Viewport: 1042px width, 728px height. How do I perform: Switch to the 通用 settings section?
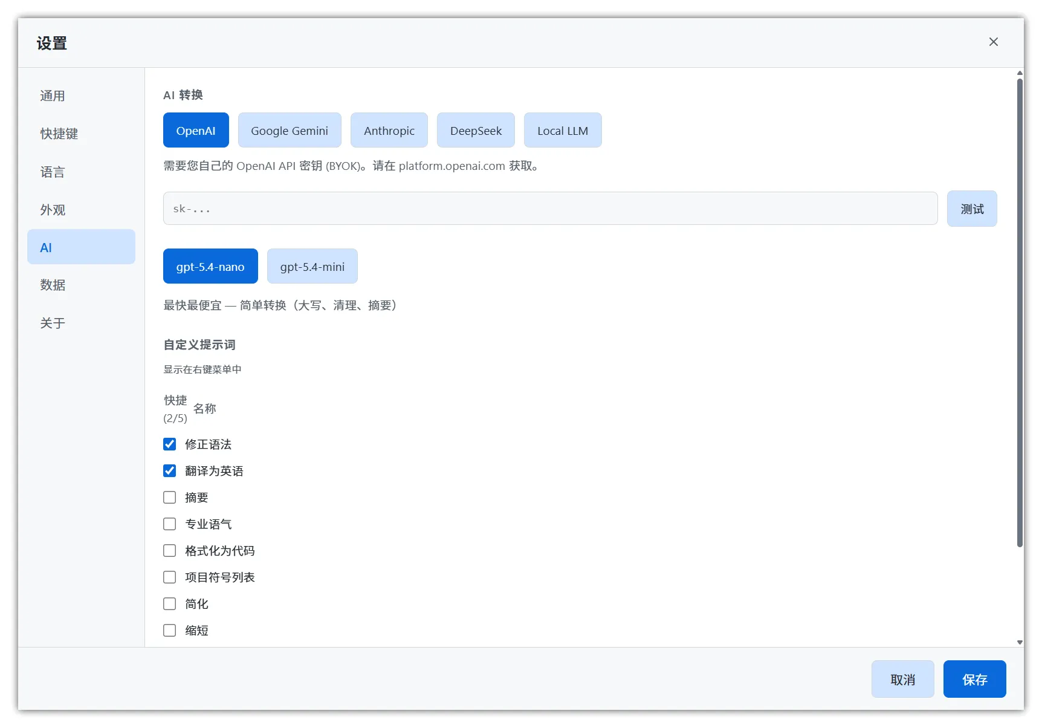53,96
